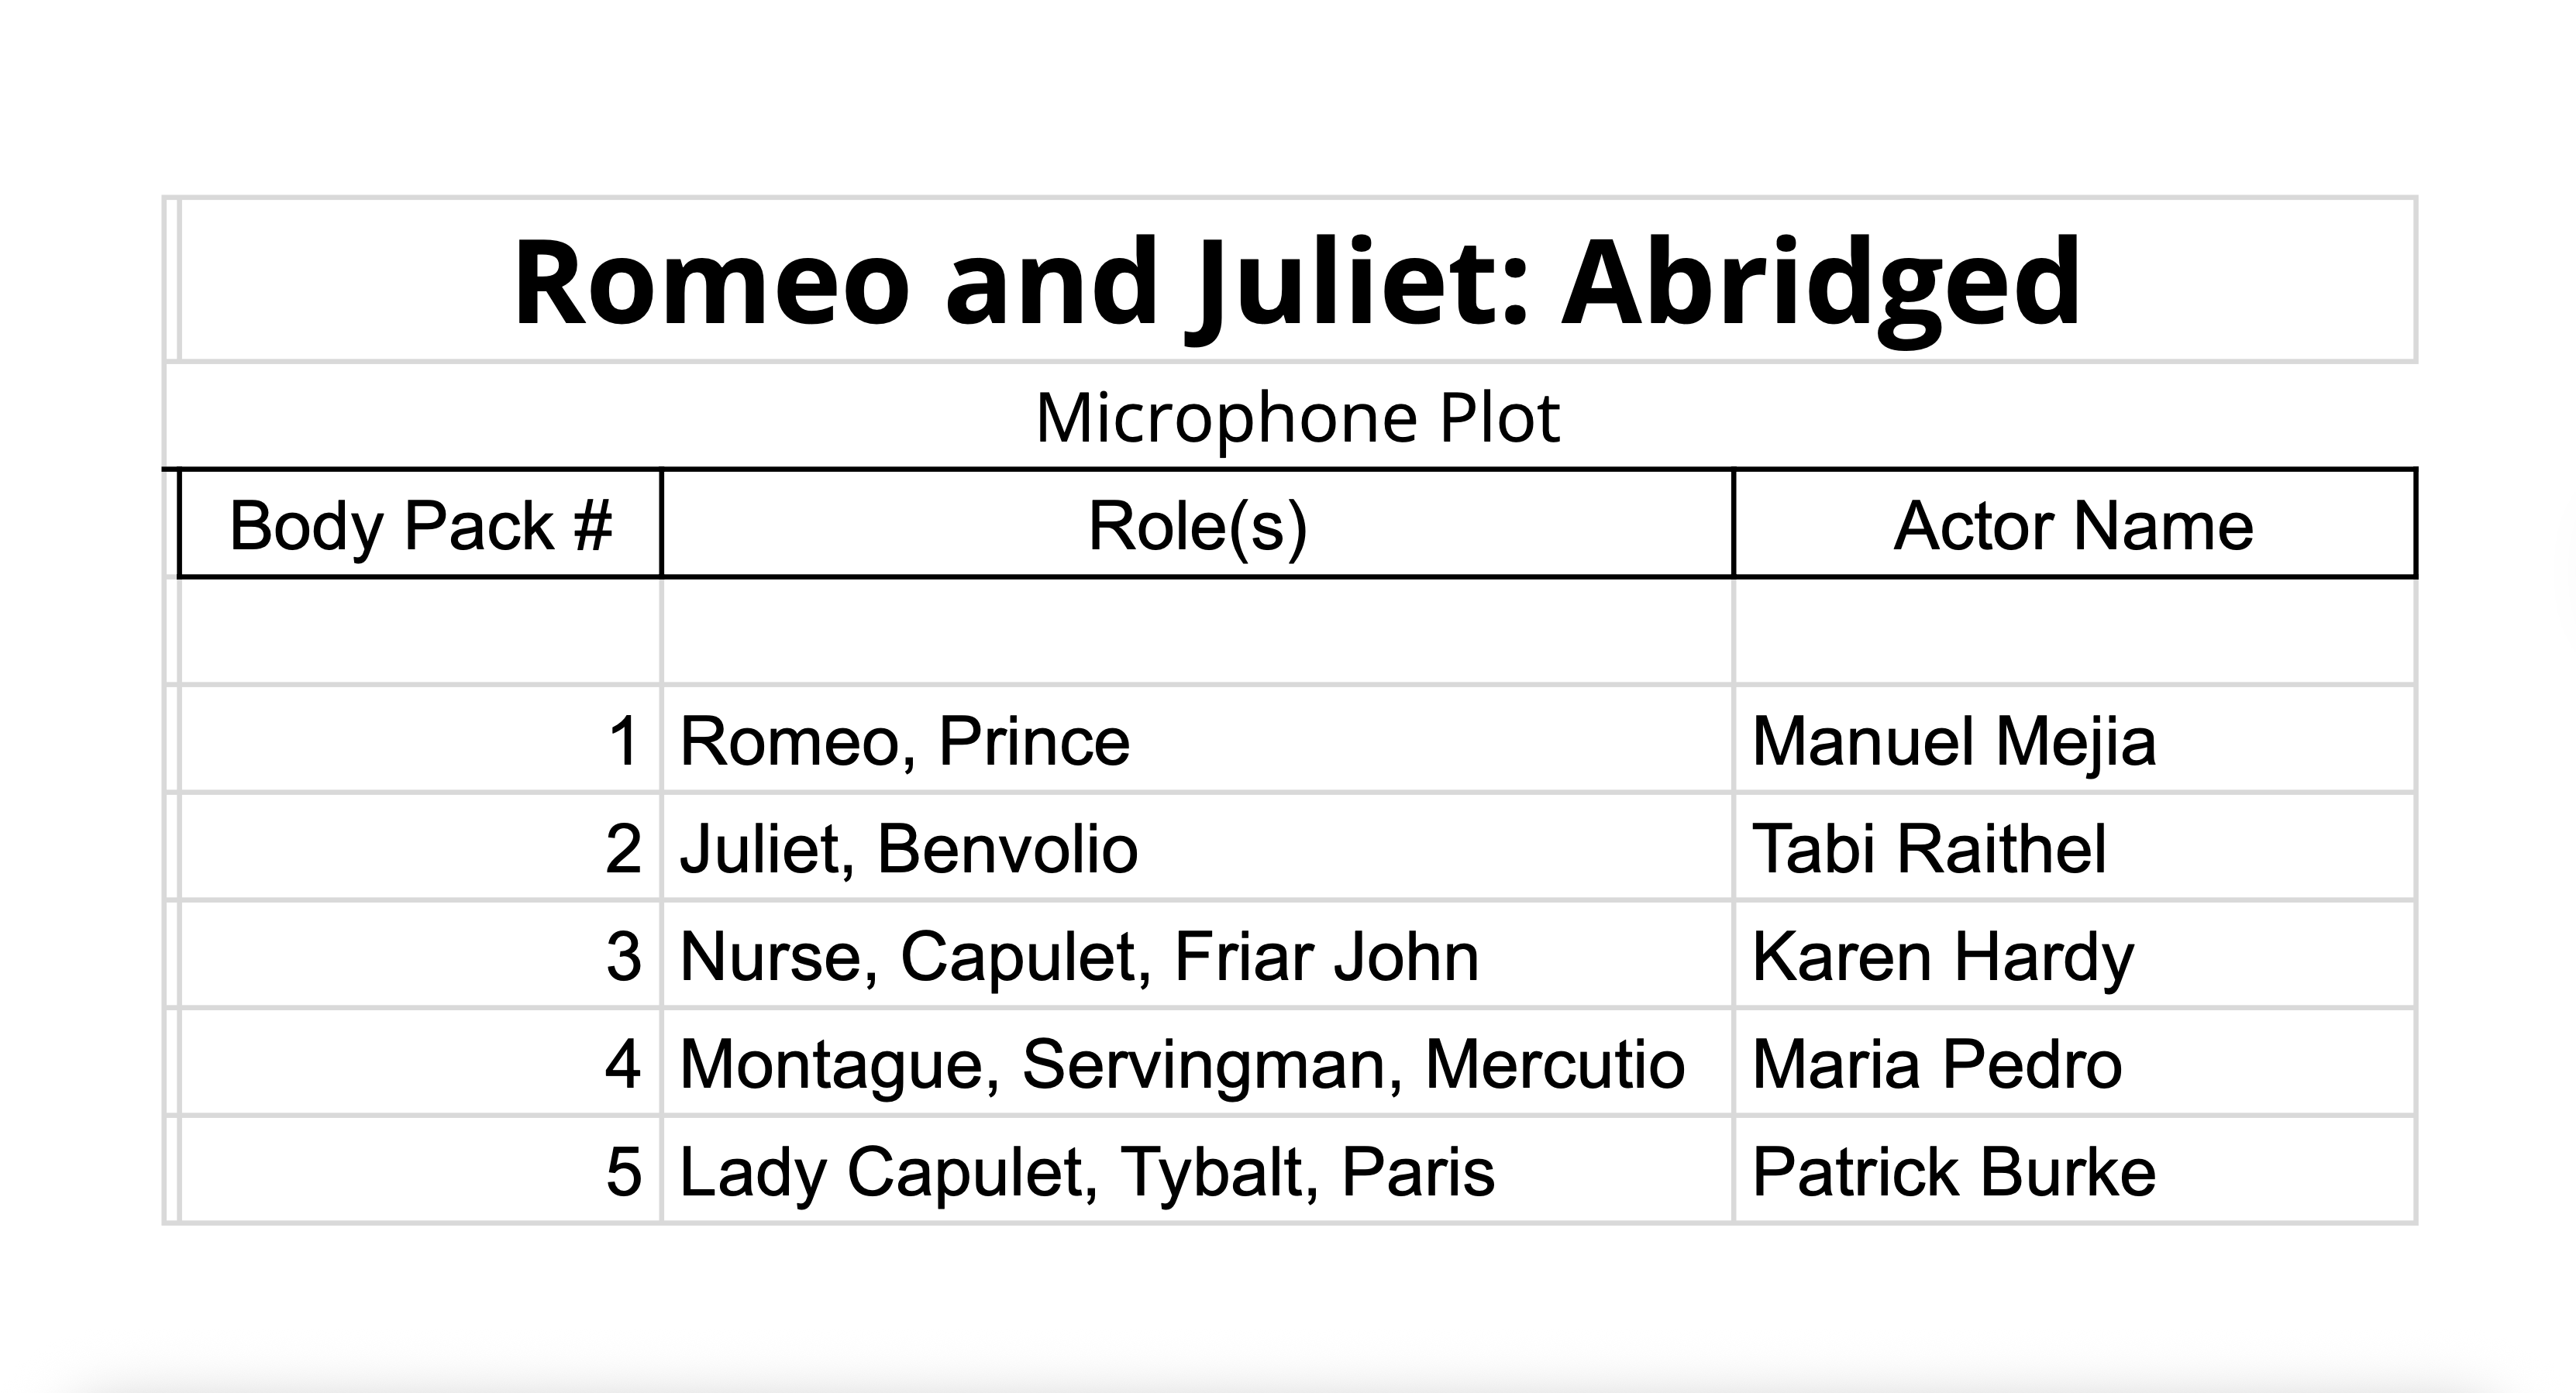Select the 'Juliet, Benvolio' roles cell
The height and width of the screenshot is (1393, 2576).
coord(1197,849)
